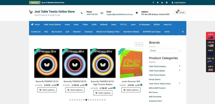Open Newgy Spares category
Image resolution: width=215 pixels, height=104 pixels.
tap(155, 79)
